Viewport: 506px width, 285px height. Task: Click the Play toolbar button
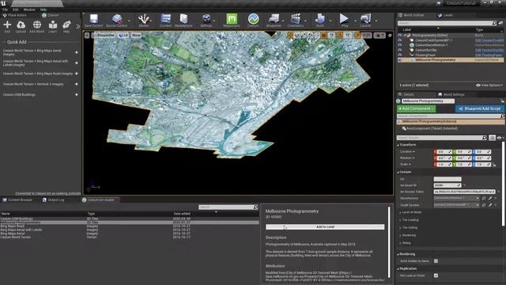point(345,21)
